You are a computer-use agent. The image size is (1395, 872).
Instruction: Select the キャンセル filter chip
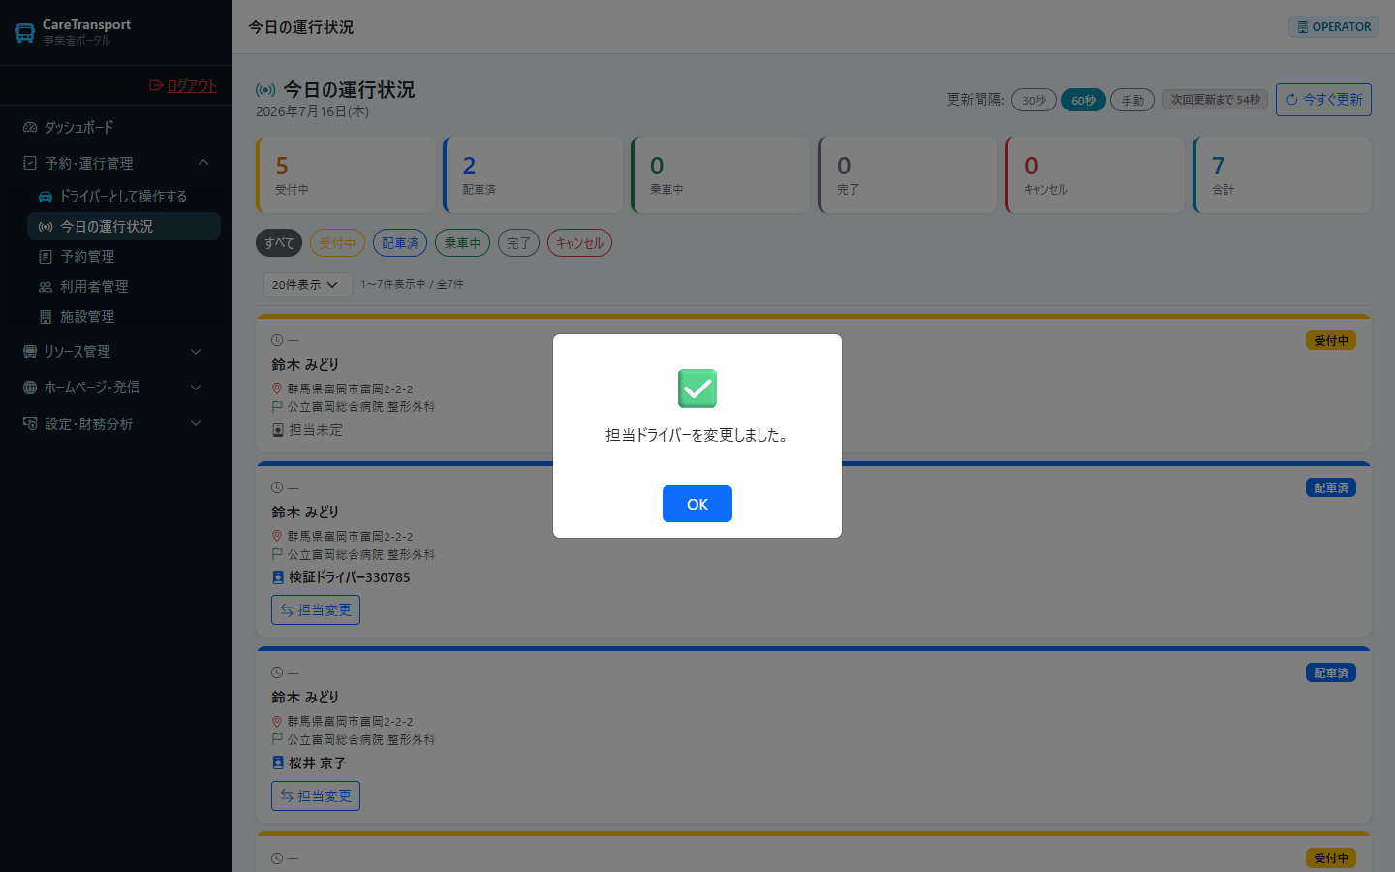click(579, 243)
